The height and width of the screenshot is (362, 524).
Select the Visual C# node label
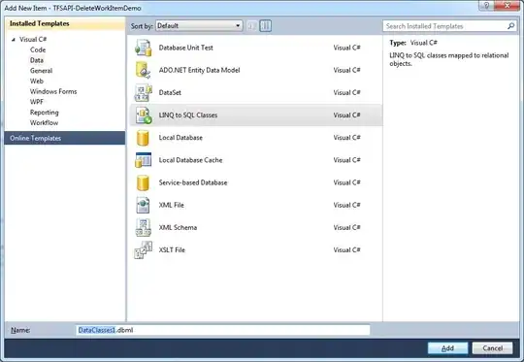(33, 40)
